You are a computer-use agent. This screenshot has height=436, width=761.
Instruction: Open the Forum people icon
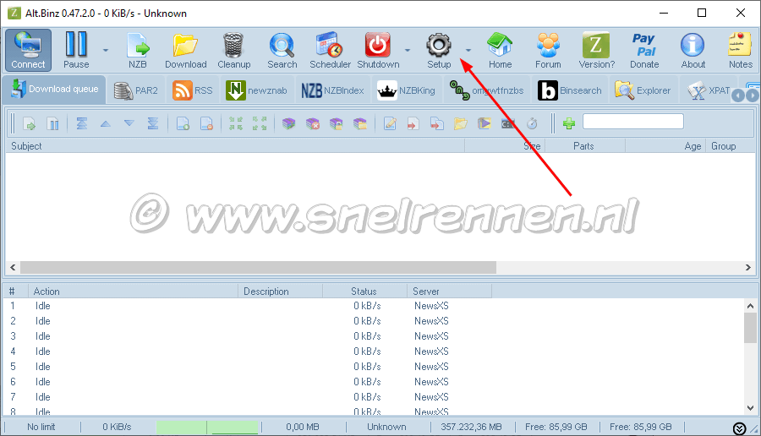[548, 50]
